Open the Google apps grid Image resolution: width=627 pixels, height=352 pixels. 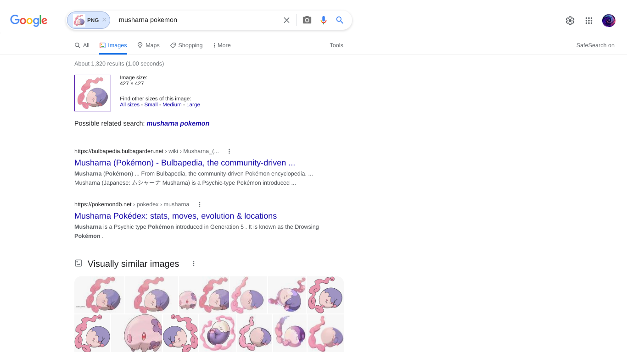pos(589,21)
